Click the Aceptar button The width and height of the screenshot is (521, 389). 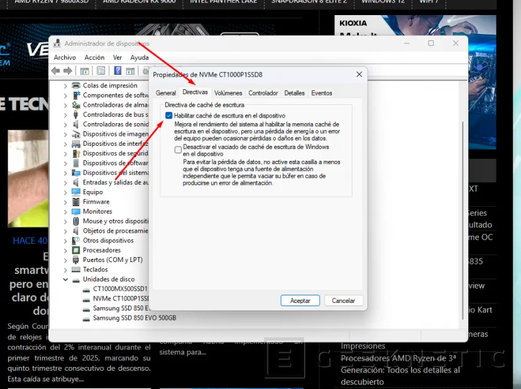pyautogui.click(x=300, y=300)
